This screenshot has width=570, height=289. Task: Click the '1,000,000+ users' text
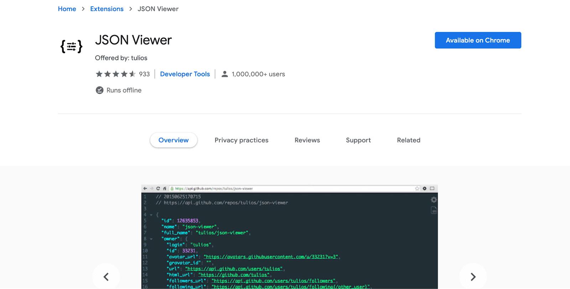pyautogui.click(x=258, y=74)
